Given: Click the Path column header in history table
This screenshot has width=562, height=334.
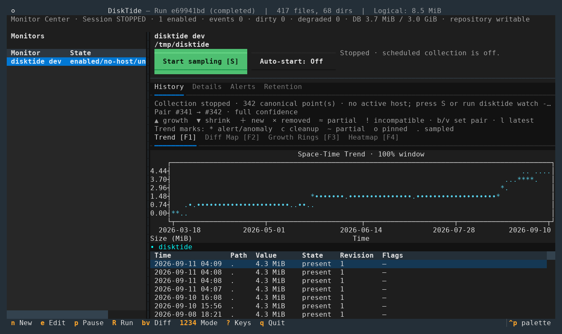Looking at the screenshot, I should pos(239,256).
